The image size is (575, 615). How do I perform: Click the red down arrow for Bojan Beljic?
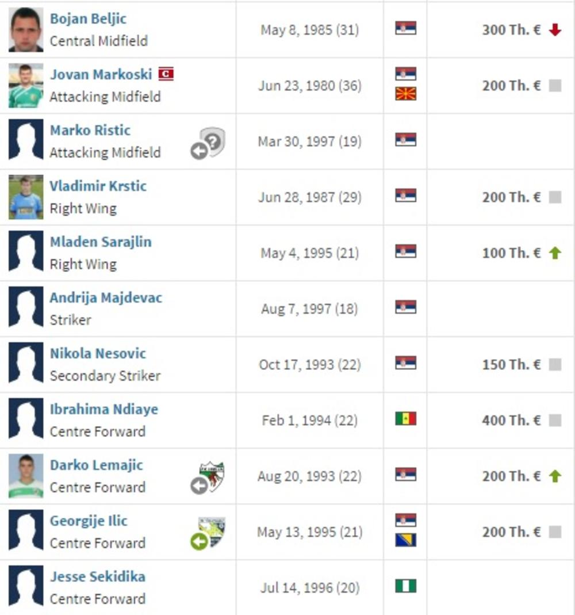[555, 30]
